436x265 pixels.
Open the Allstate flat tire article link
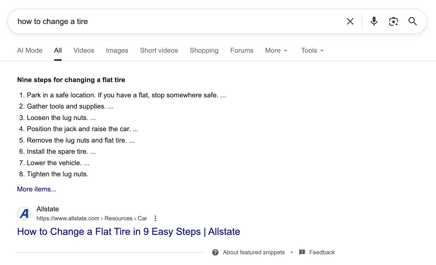coord(128,232)
